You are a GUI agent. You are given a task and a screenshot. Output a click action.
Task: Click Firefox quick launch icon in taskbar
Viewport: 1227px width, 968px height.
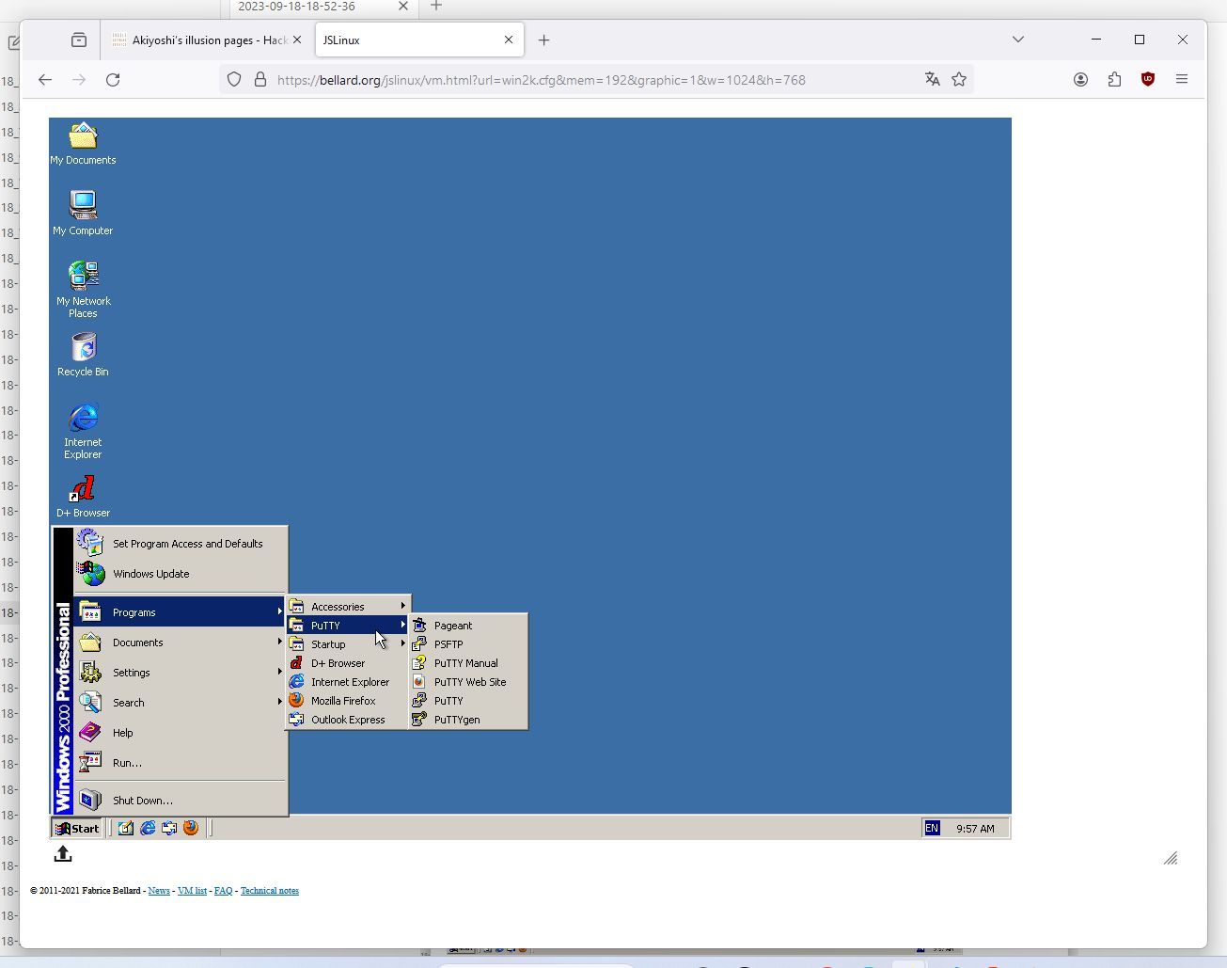(x=191, y=829)
